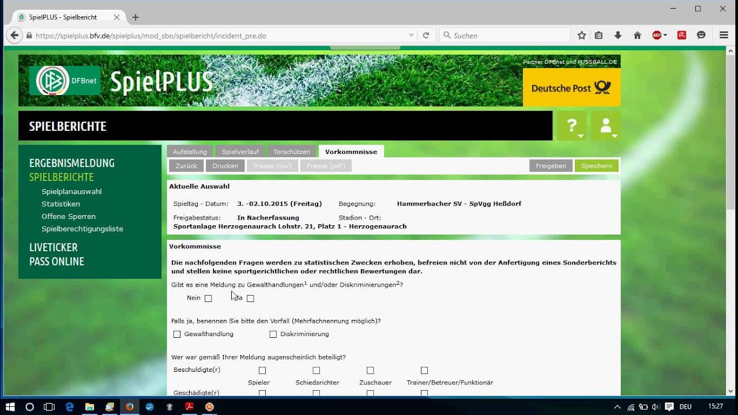The image size is (738, 415).
Task: Open the downloads arrow icon
Action: [618, 35]
